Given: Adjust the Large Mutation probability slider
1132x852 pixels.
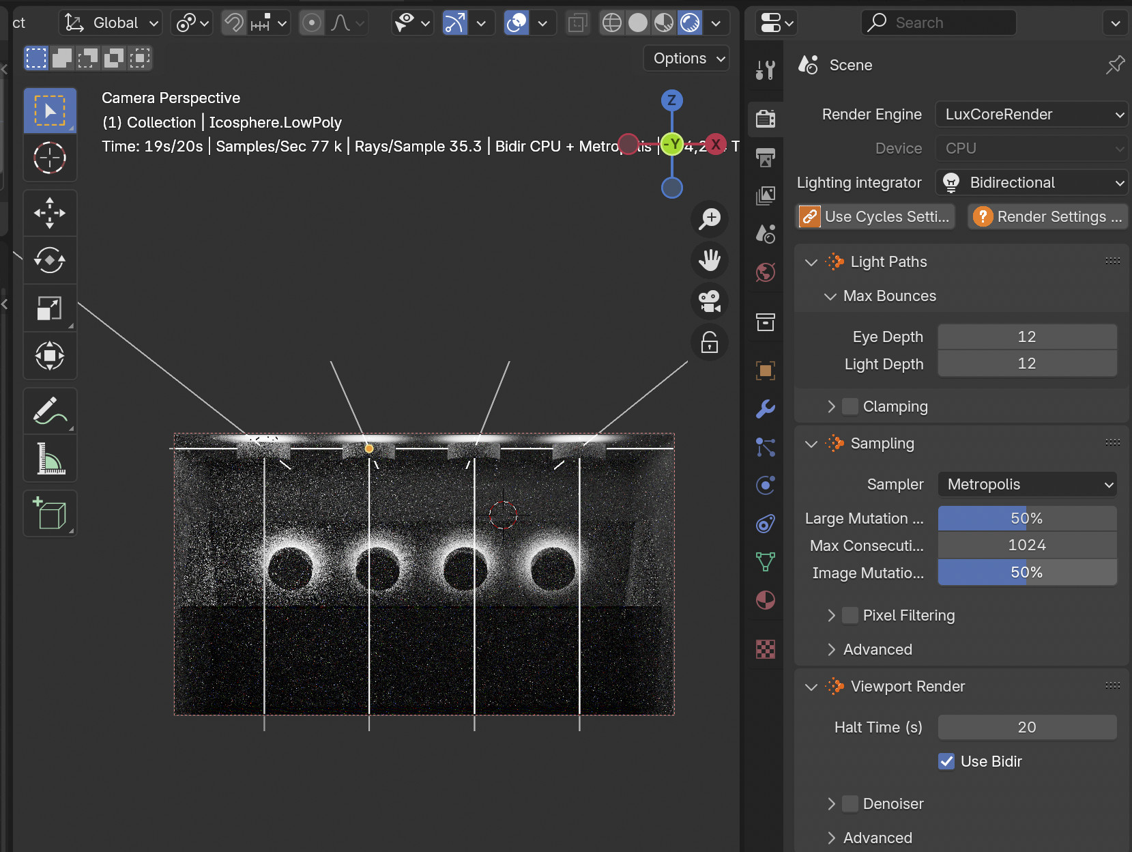Looking at the screenshot, I should [x=1027, y=518].
